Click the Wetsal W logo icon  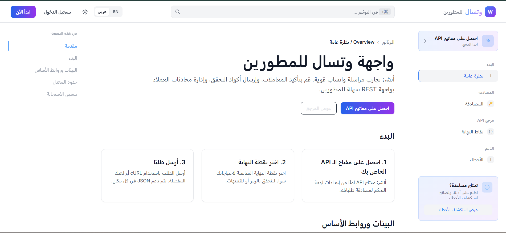point(490,12)
